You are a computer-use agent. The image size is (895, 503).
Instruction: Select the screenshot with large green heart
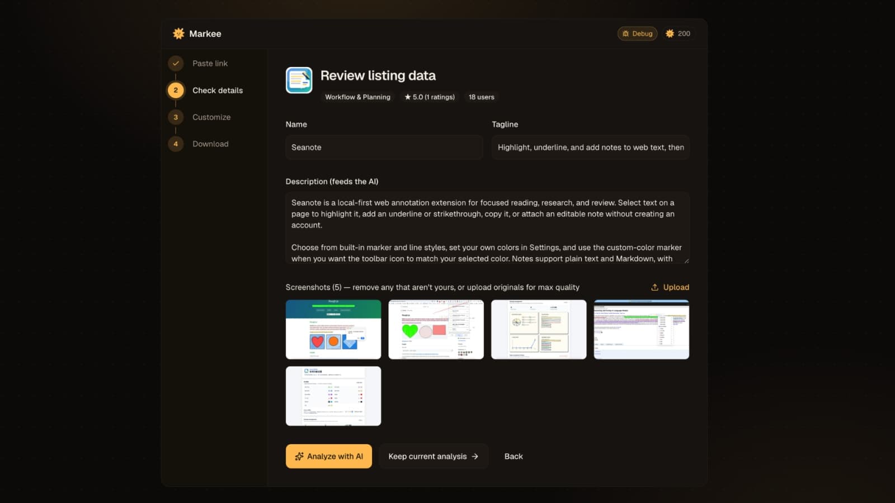[436, 329]
